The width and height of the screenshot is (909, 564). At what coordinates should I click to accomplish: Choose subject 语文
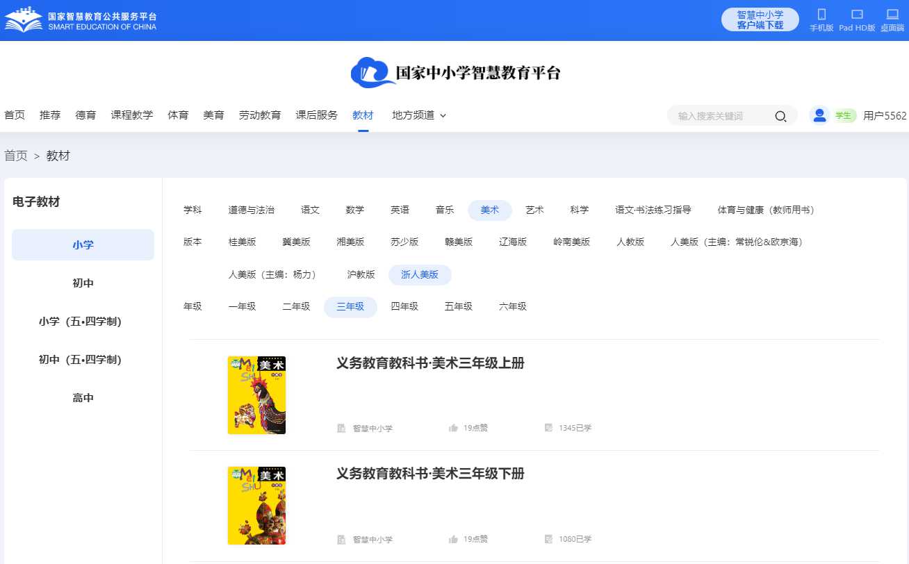point(310,210)
